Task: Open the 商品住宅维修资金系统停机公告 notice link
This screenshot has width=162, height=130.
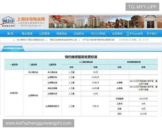Action: point(63,40)
